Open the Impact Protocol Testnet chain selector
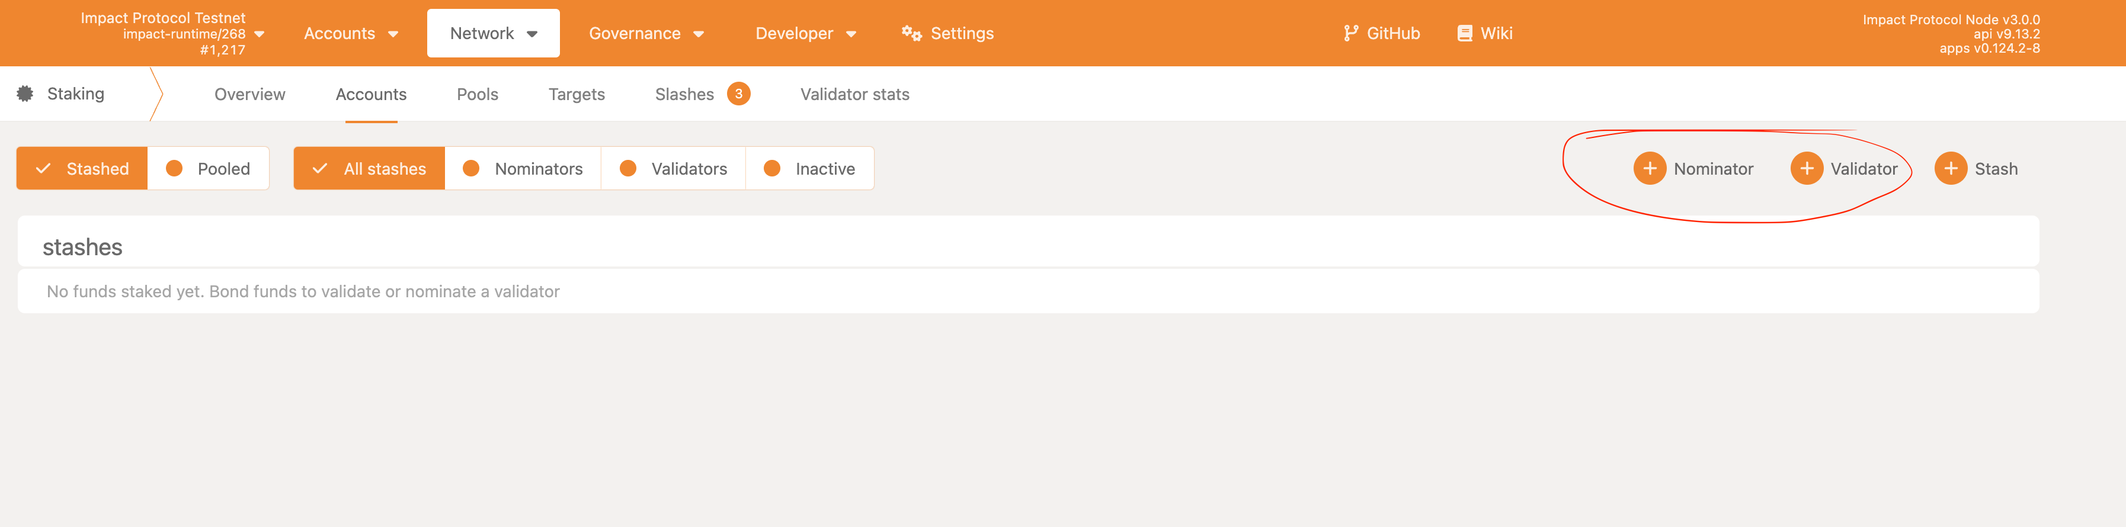This screenshot has width=2126, height=527. 172,33
